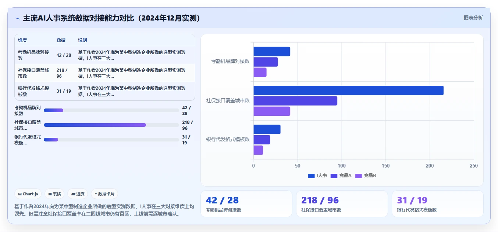The width and height of the screenshot is (498, 232).
Task: Click 银行代发格式模板... label beside progress bar
Action: [x=28, y=140]
